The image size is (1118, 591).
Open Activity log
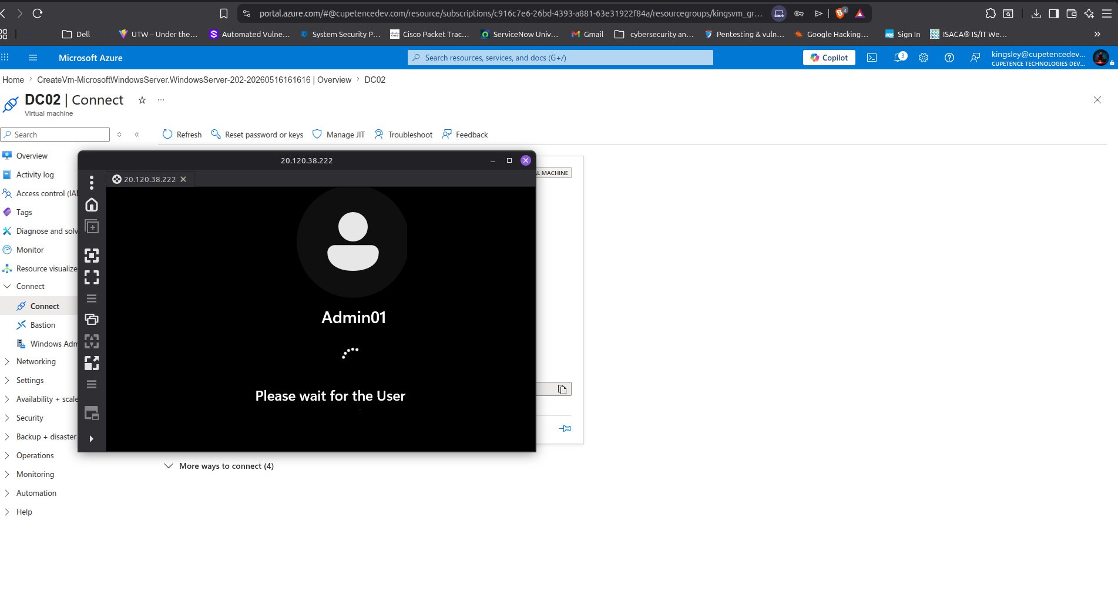pos(35,174)
